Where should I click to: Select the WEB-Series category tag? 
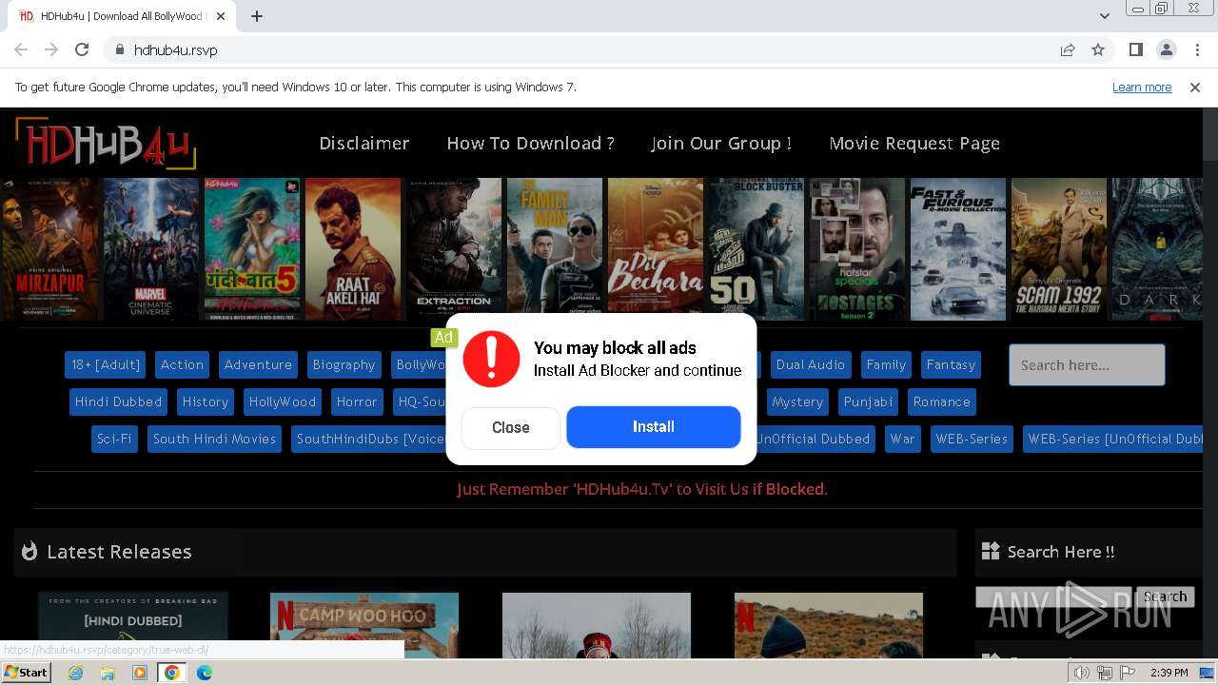(972, 440)
